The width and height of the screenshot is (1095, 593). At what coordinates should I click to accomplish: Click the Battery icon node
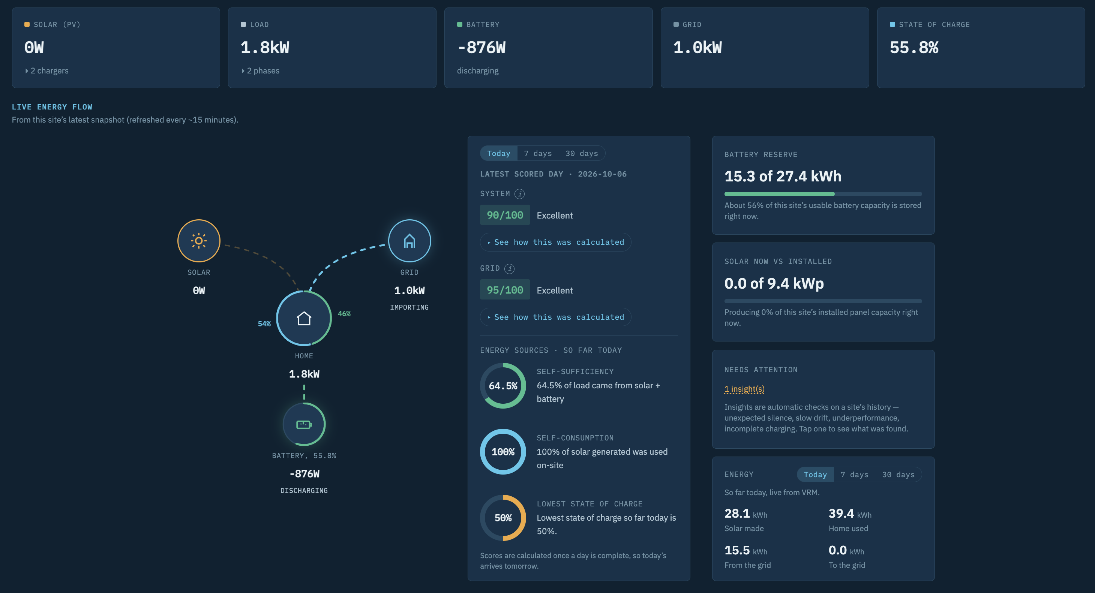304,424
